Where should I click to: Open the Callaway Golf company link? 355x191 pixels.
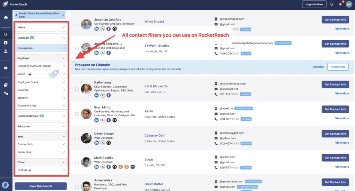154,135
